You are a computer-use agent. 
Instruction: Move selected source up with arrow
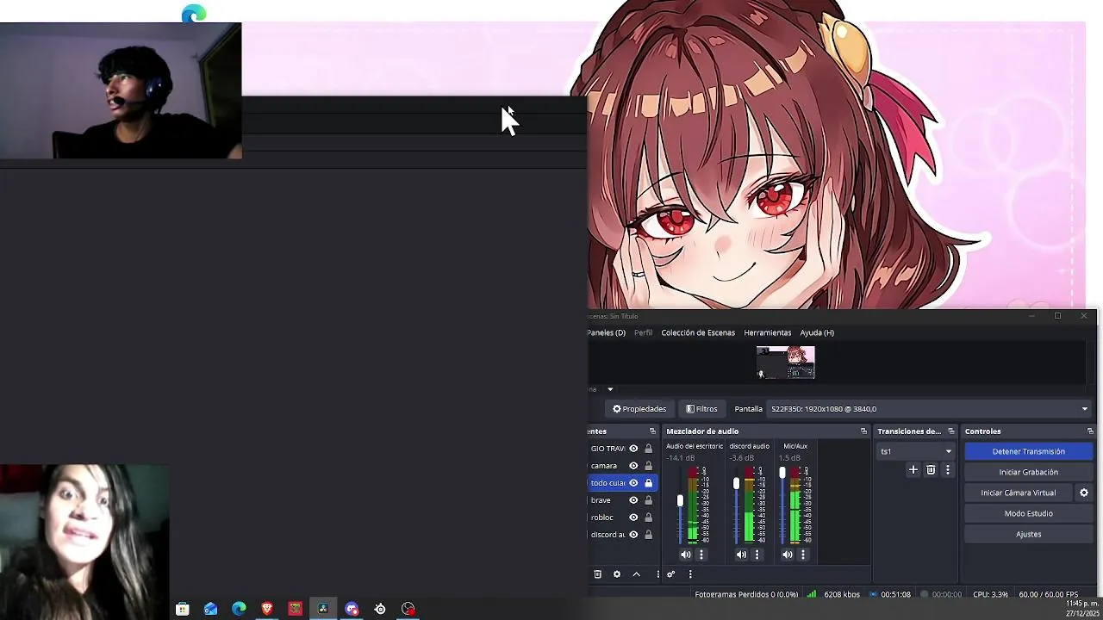(637, 573)
